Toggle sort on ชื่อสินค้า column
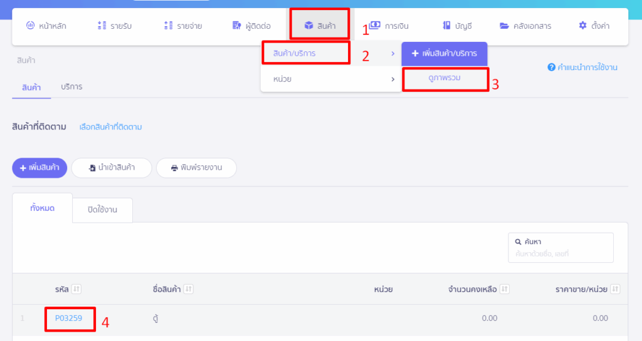642x341 pixels. (188, 289)
